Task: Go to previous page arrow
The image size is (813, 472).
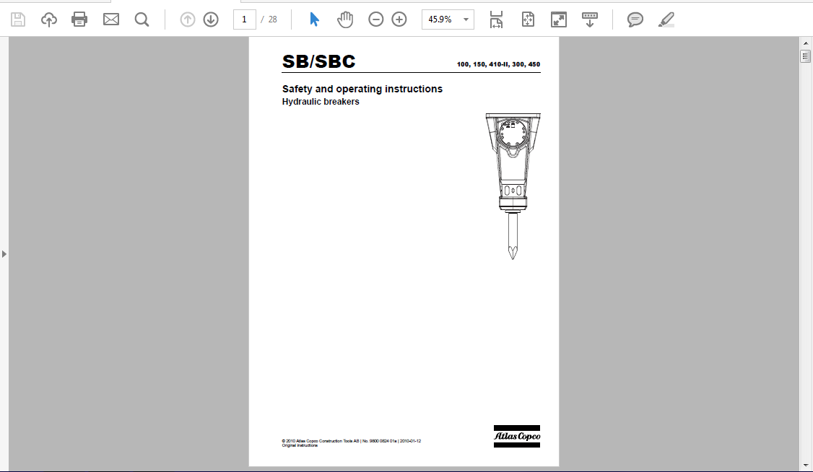Action: pos(187,19)
